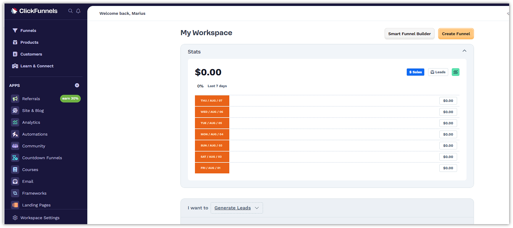Open the Automations app icon
This screenshot has width=513, height=228.
click(15, 134)
